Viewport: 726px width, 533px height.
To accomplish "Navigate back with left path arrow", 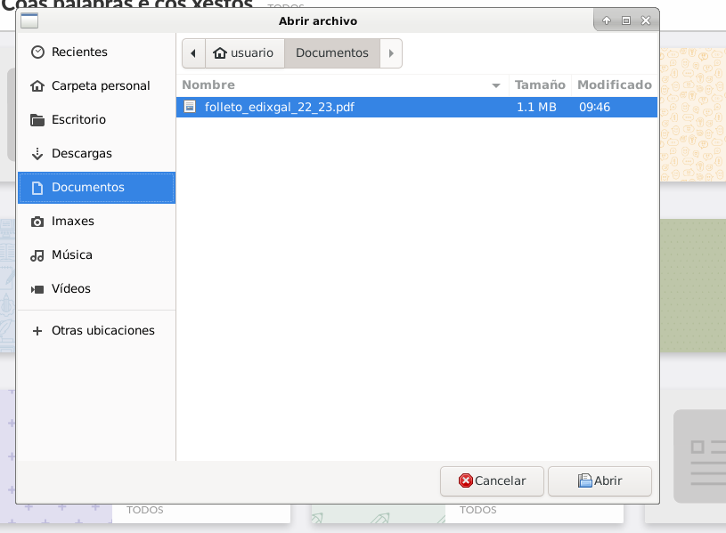I will (x=193, y=53).
